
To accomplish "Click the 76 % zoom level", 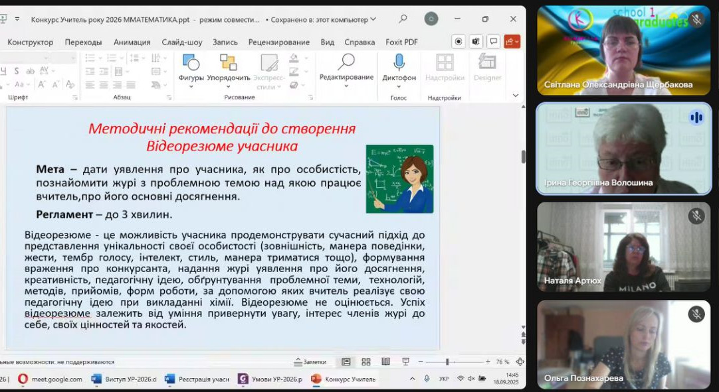I will coord(502,361).
